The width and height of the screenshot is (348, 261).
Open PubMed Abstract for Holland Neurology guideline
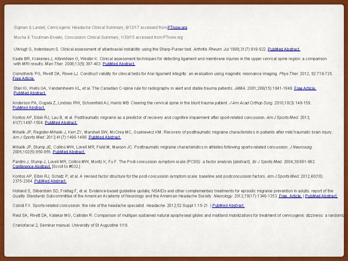point(321,196)
